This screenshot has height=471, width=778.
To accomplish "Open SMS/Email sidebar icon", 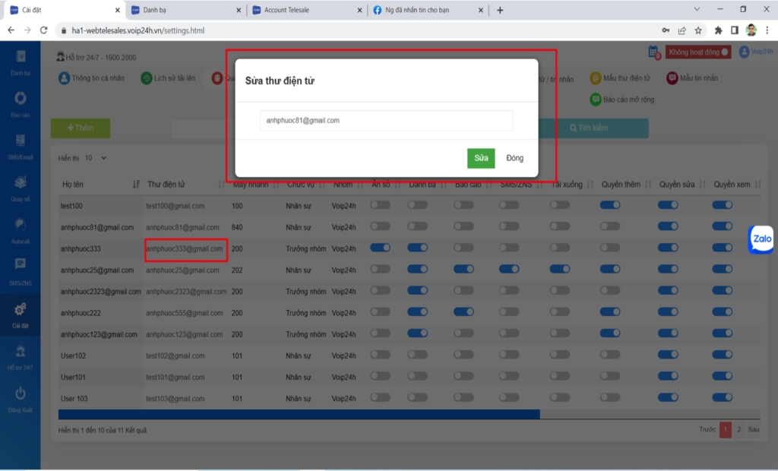I will [21, 141].
